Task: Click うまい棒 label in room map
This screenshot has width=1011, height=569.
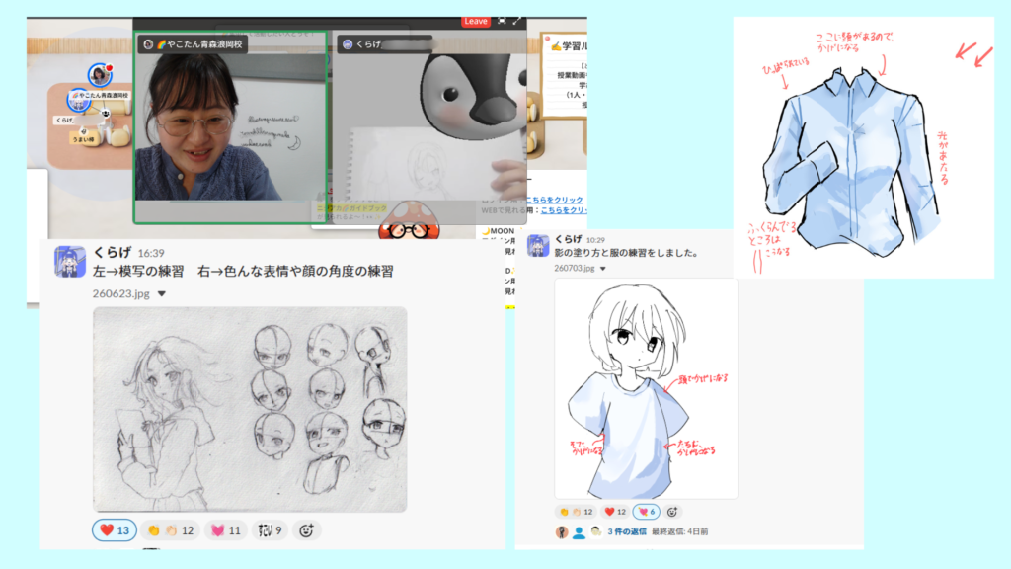Action: [x=83, y=138]
